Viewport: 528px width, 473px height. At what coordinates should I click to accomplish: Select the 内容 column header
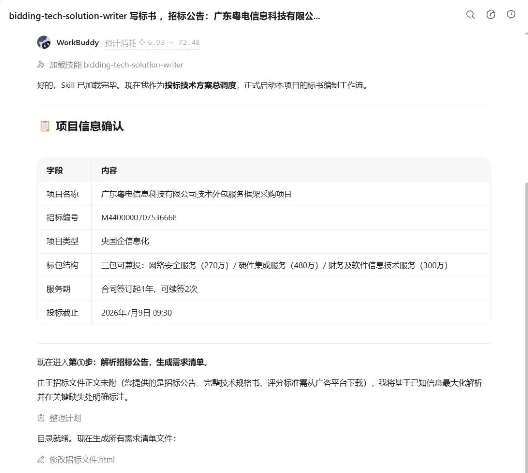coord(291,171)
